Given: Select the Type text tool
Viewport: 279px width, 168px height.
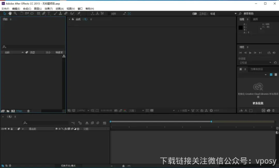Looking at the screenshot, I should pyautogui.click(x=49, y=14).
